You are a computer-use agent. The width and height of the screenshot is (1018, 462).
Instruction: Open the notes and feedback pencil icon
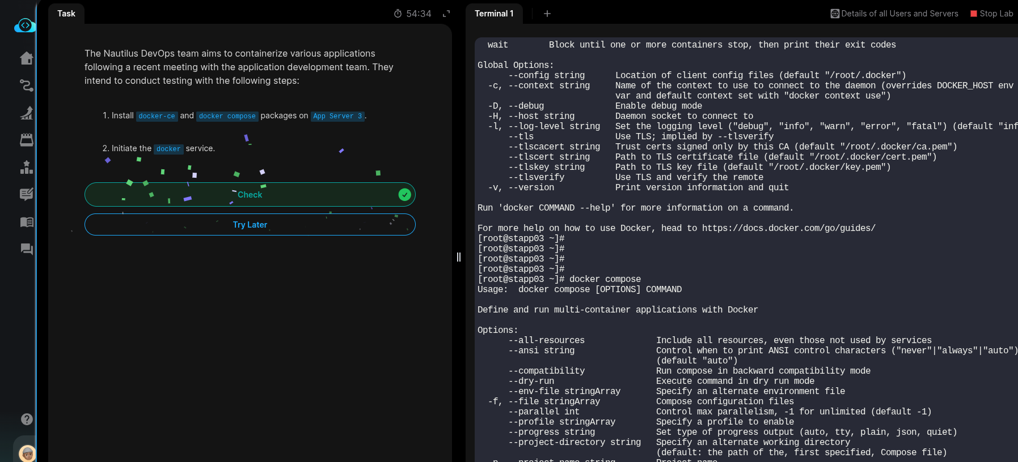[x=27, y=194]
